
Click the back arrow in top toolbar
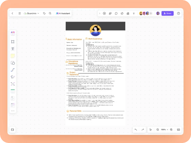tap(13, 13)
